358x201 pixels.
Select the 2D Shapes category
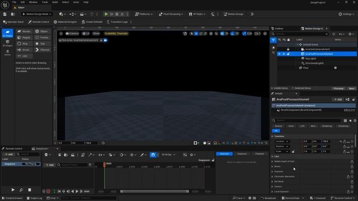[x=7, y=33]
